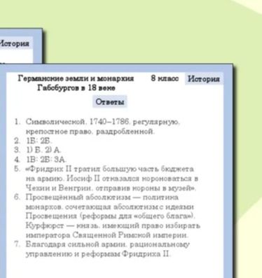
Task: Click the 'Ответы' heading box
Action: tap(110, 102)
